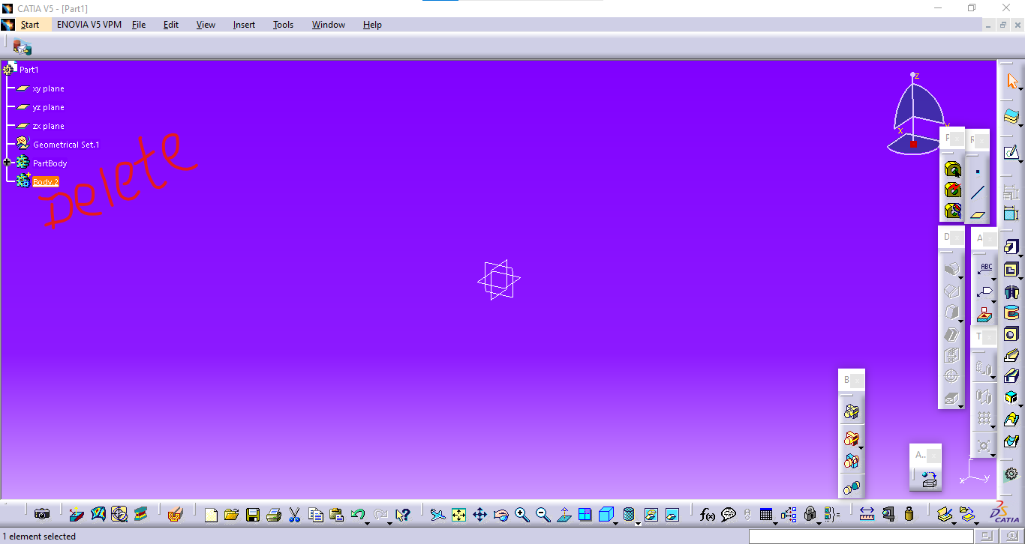Undo the last action
This screenshot has width=1025, height=544.
356,515
